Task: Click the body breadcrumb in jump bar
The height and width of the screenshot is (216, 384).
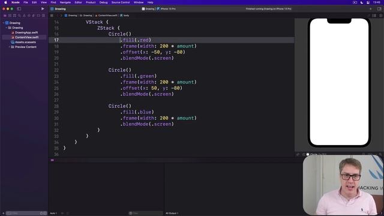Action: [x=125, y=16]
